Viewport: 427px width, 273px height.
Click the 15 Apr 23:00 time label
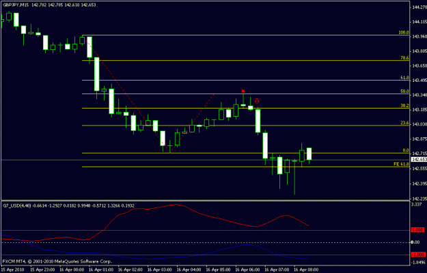(42, 270)
